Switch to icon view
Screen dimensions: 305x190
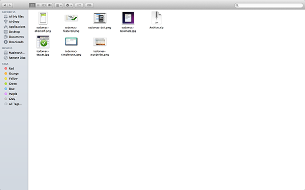point(32,5)
